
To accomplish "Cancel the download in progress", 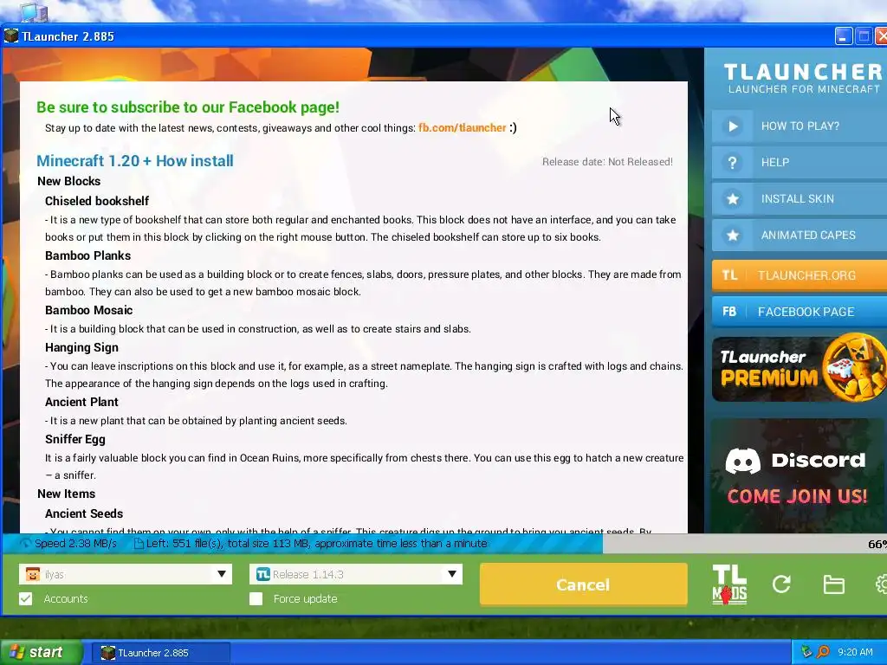I will click(583, 584).
